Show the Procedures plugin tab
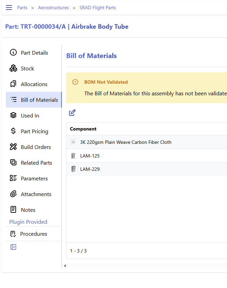The width and height of the screenshot is (227, 288). (34, 234)
